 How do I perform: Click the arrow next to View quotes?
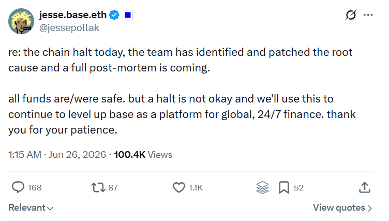pyautogui.click(x=370, y=208)
